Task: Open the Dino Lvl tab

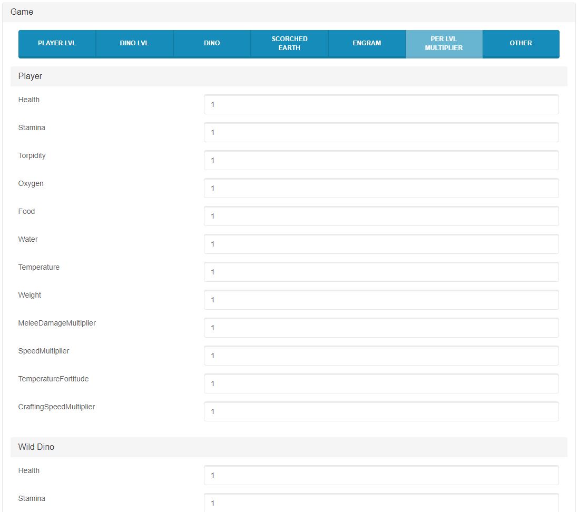Action: point(134,43)
